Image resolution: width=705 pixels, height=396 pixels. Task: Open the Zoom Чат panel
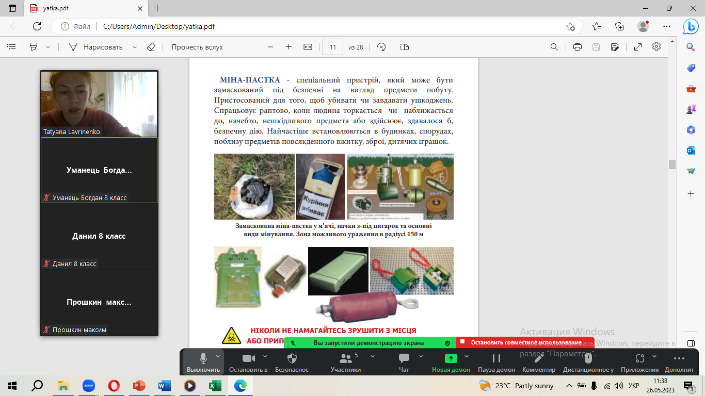(404, 361)
